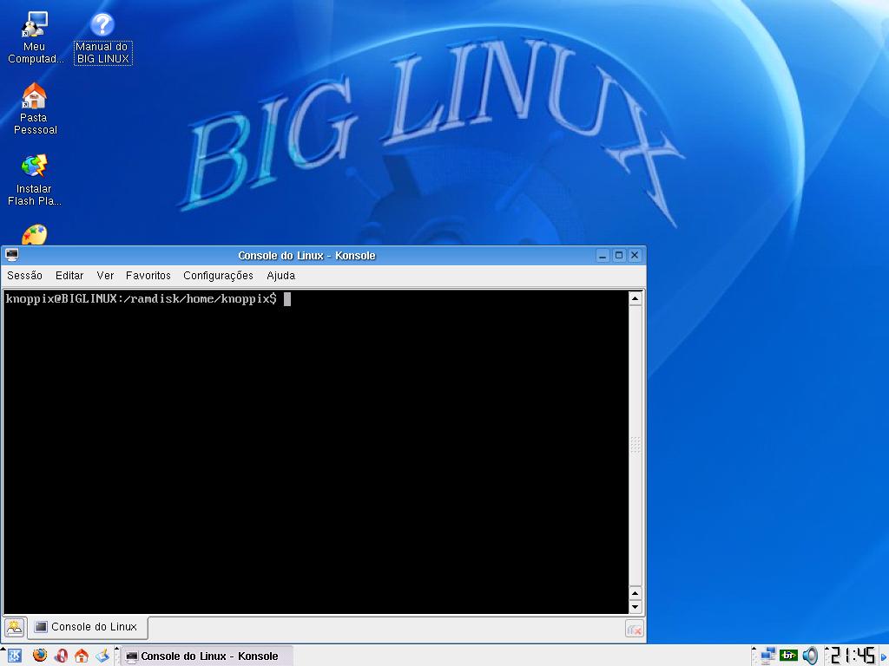Open the Konsole window menu icon in title bar

click(12, 255)
